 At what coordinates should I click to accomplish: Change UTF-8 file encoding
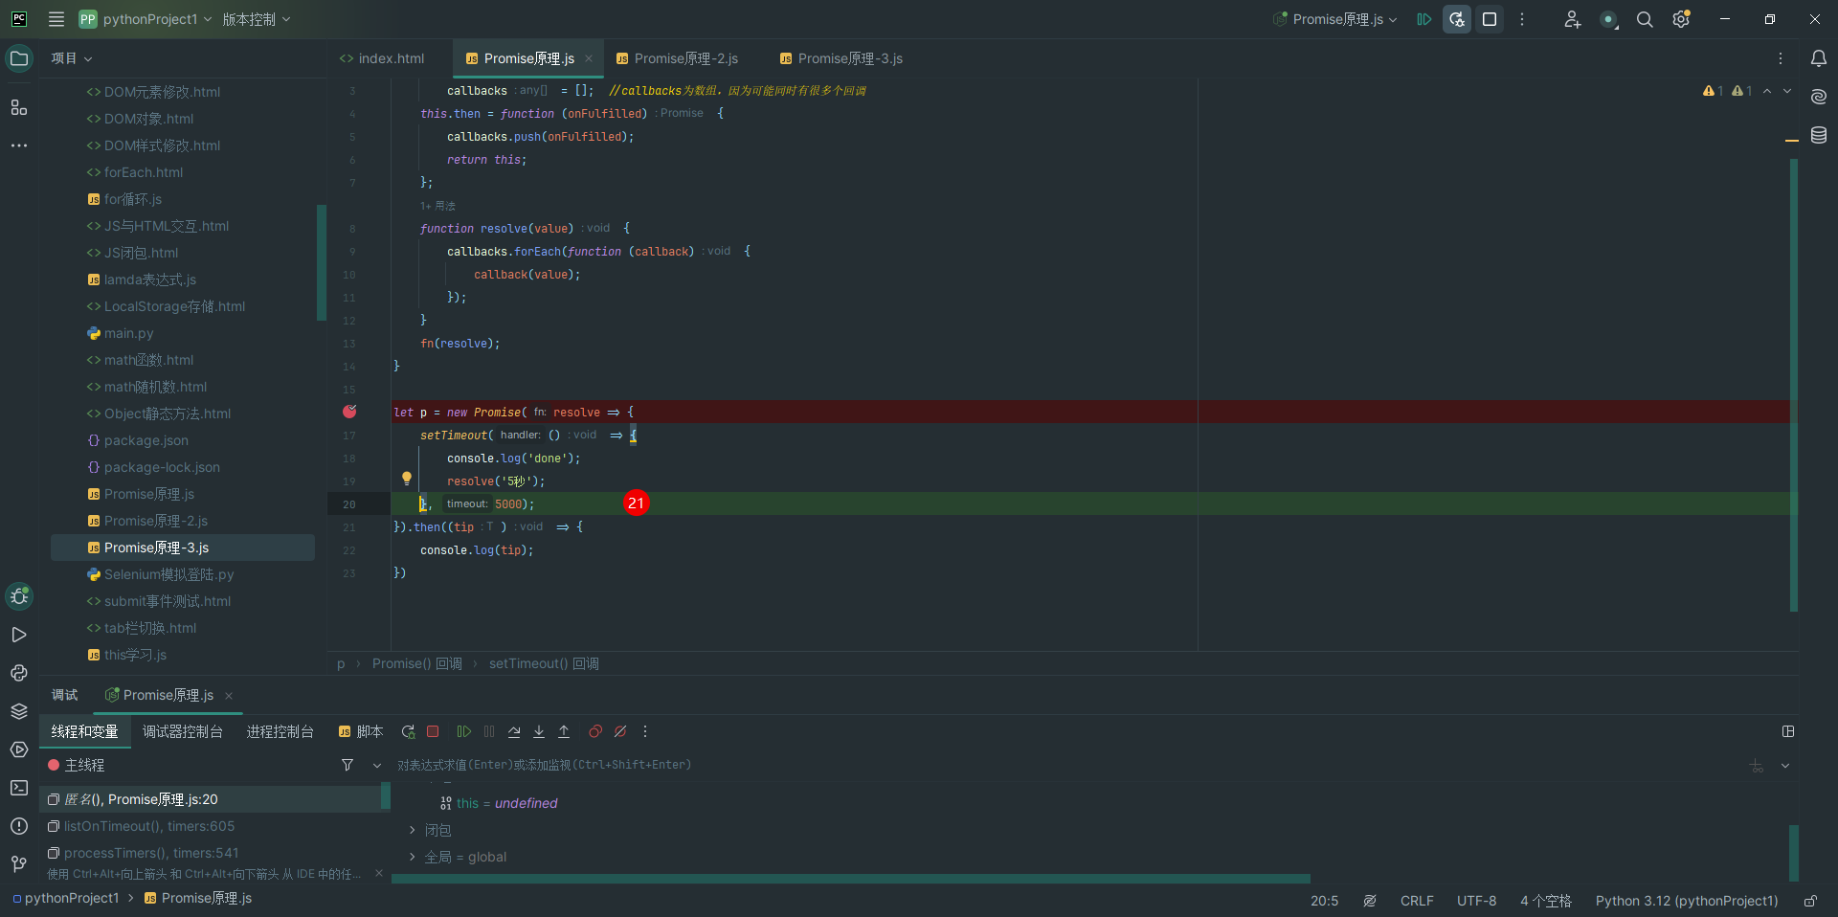pyautogui.click(x=1476, y=901)
